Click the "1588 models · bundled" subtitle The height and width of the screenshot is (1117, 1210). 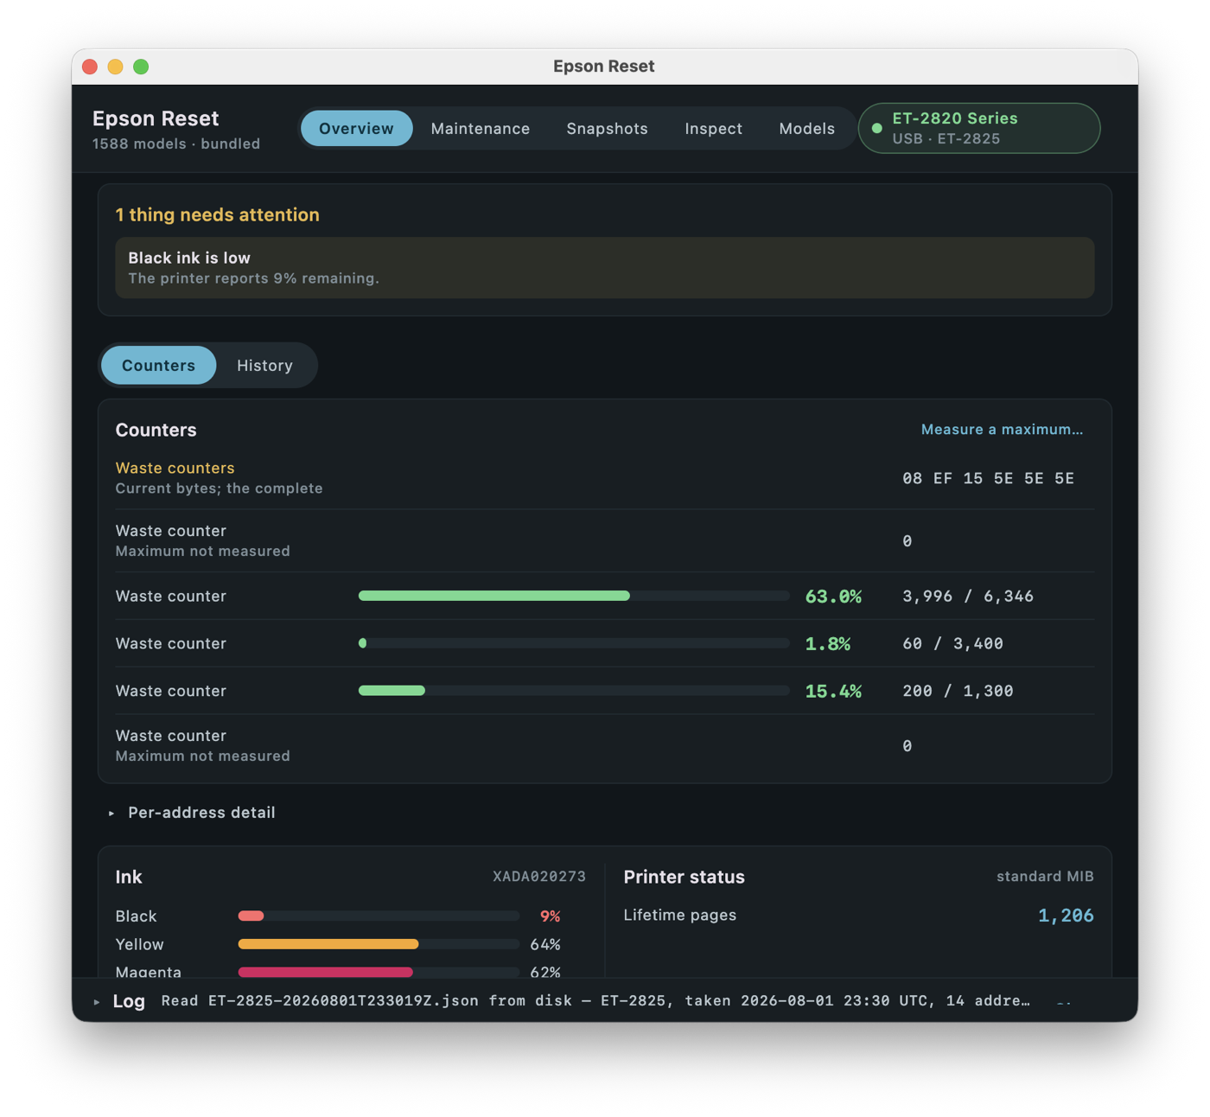(176, 144)
